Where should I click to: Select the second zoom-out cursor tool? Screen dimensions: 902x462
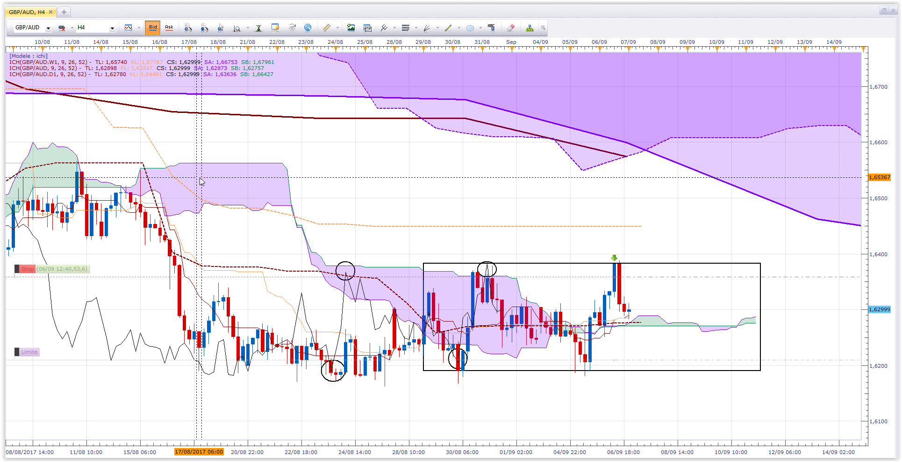[x=204, y=28]
